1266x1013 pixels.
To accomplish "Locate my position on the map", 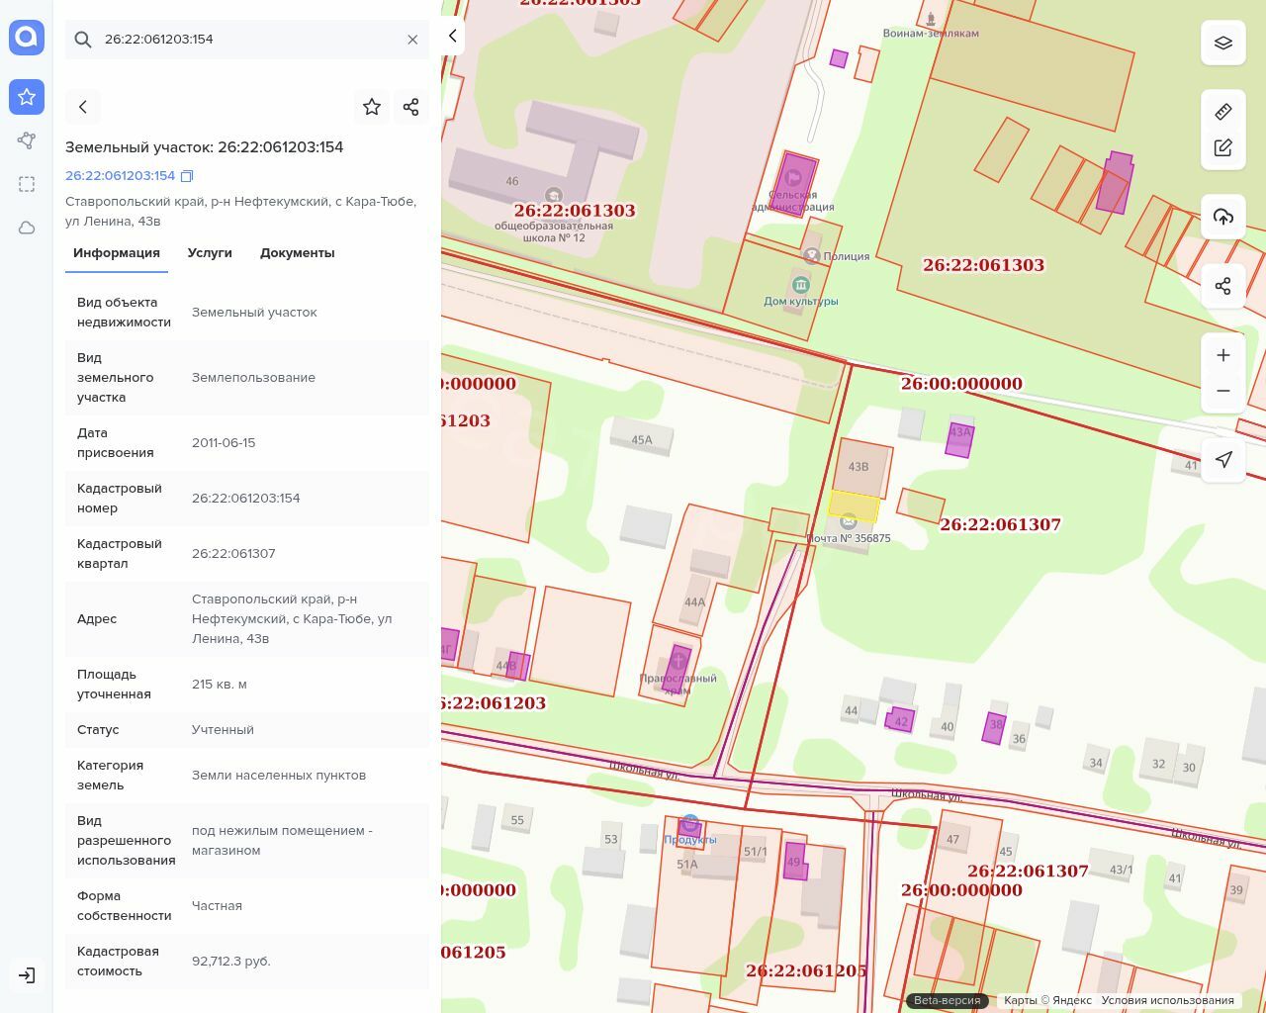I will click(1223, 460).
